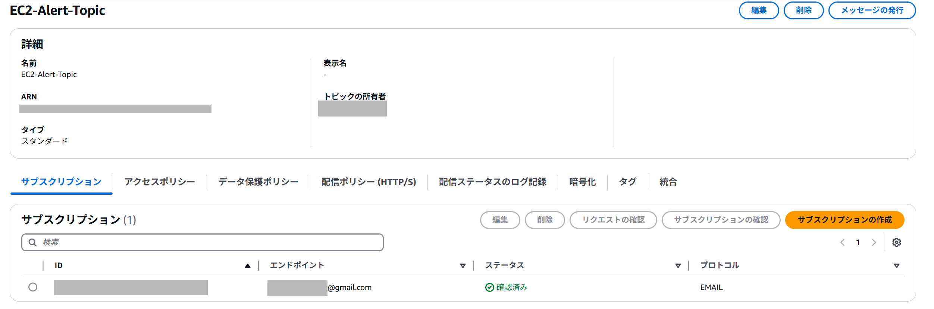934x309 pixels.
Task: Select the サブスクリプション tab
Action: pos(62,182)
